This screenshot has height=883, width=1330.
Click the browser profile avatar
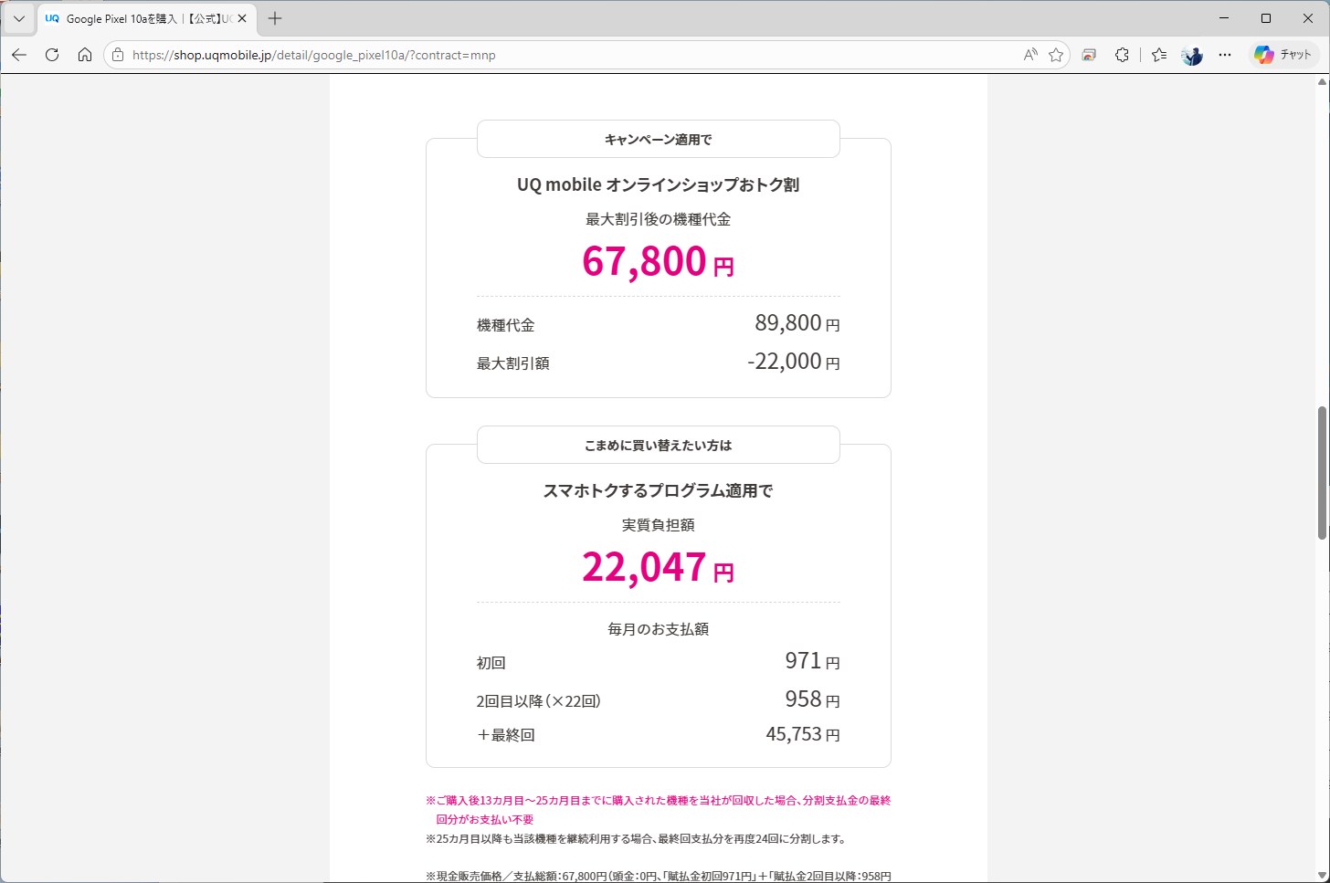[x=1191, y=55]
